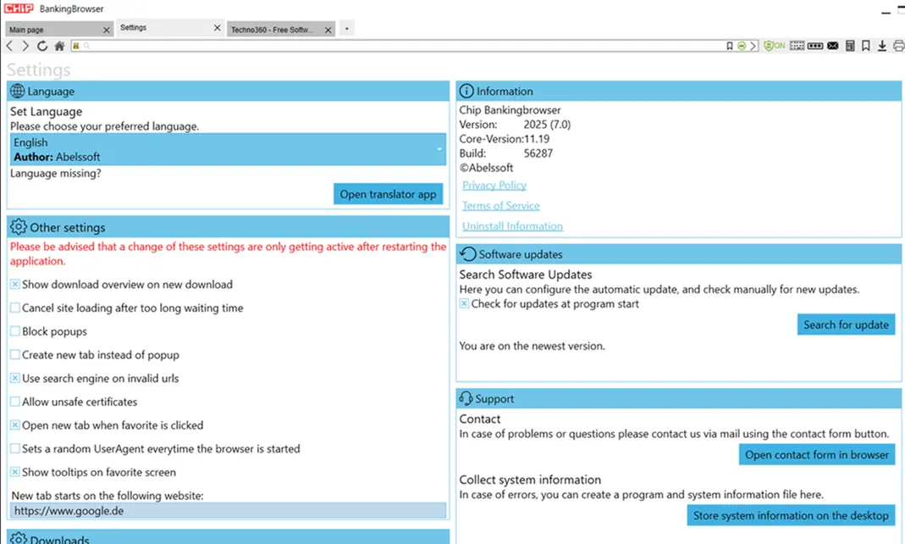Screen dimensions: 905x544
Task: Click the green shield ON protection icon
Action: [x=773, y=46]
